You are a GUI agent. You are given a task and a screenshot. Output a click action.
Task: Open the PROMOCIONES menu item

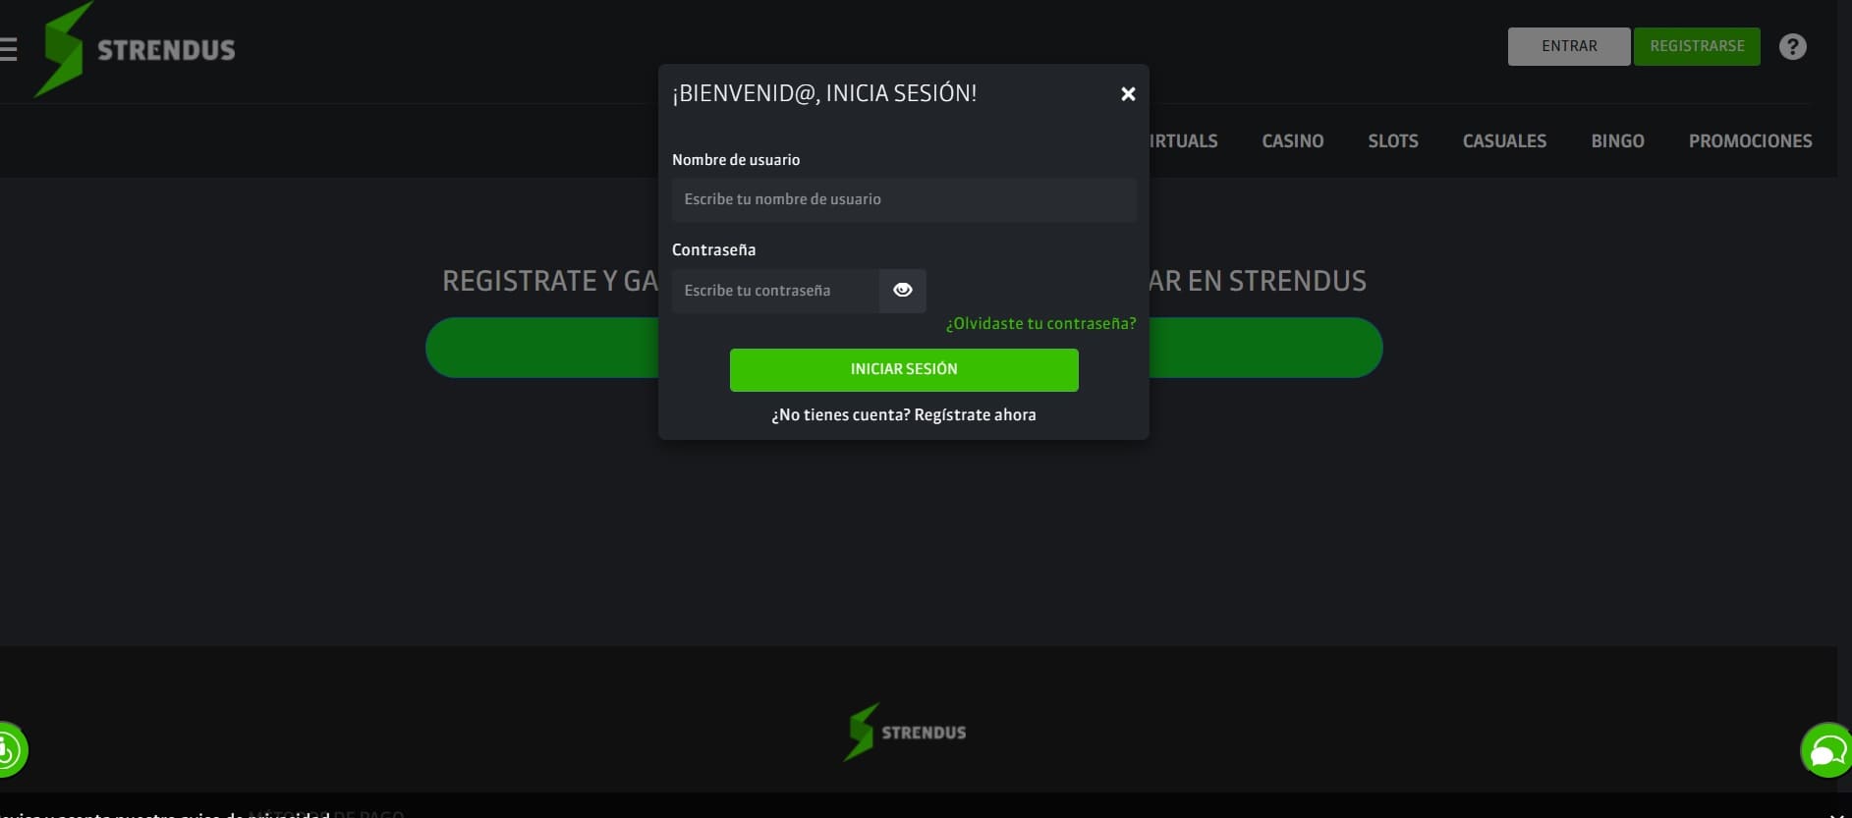[1750, 140]
